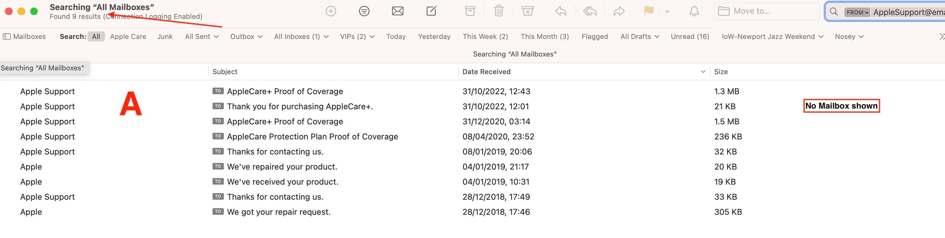Click the circled plus toolbar icon

click(x=331, y=11)
